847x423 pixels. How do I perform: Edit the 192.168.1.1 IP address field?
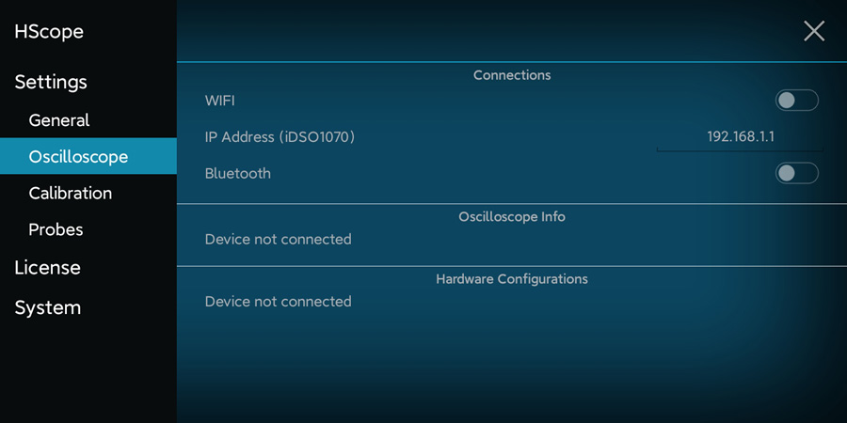point(740,137)
